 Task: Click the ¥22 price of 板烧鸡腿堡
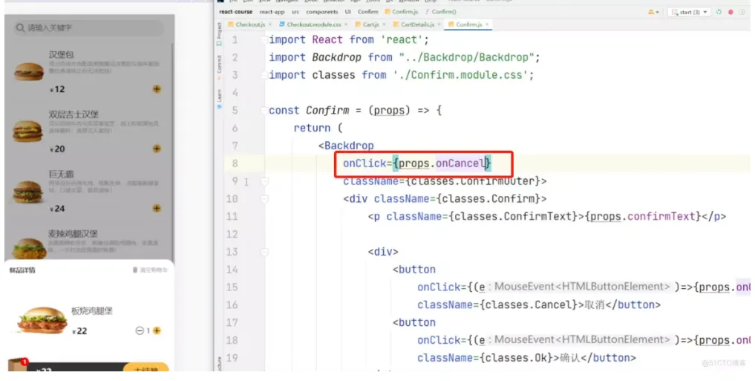[79, 331]
